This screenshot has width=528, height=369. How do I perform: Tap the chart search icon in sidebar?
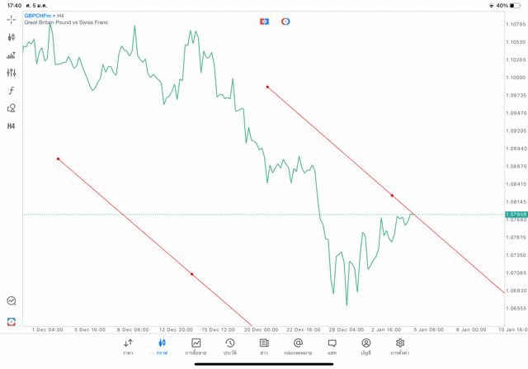click(12, 301)
